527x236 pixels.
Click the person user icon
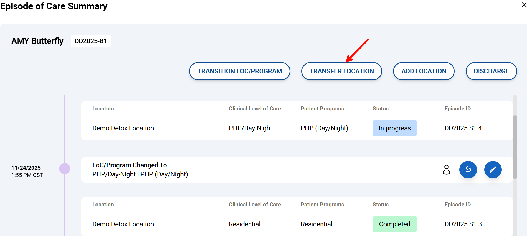(x=446, y=170)
